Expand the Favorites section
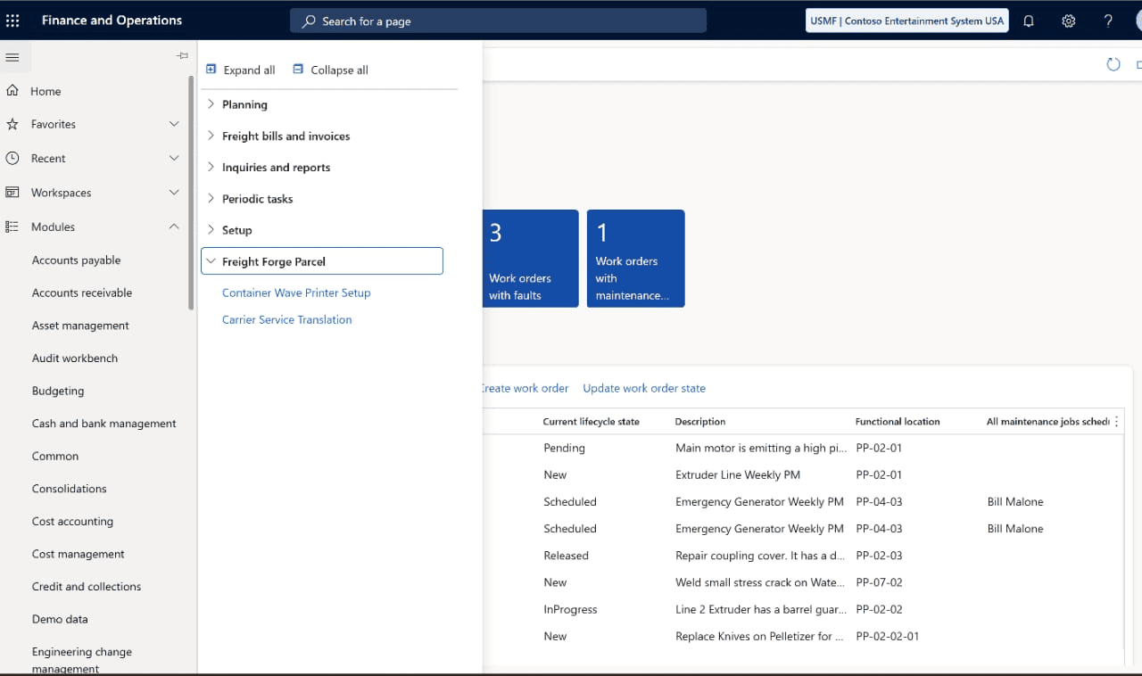 [x=174, y=124]
